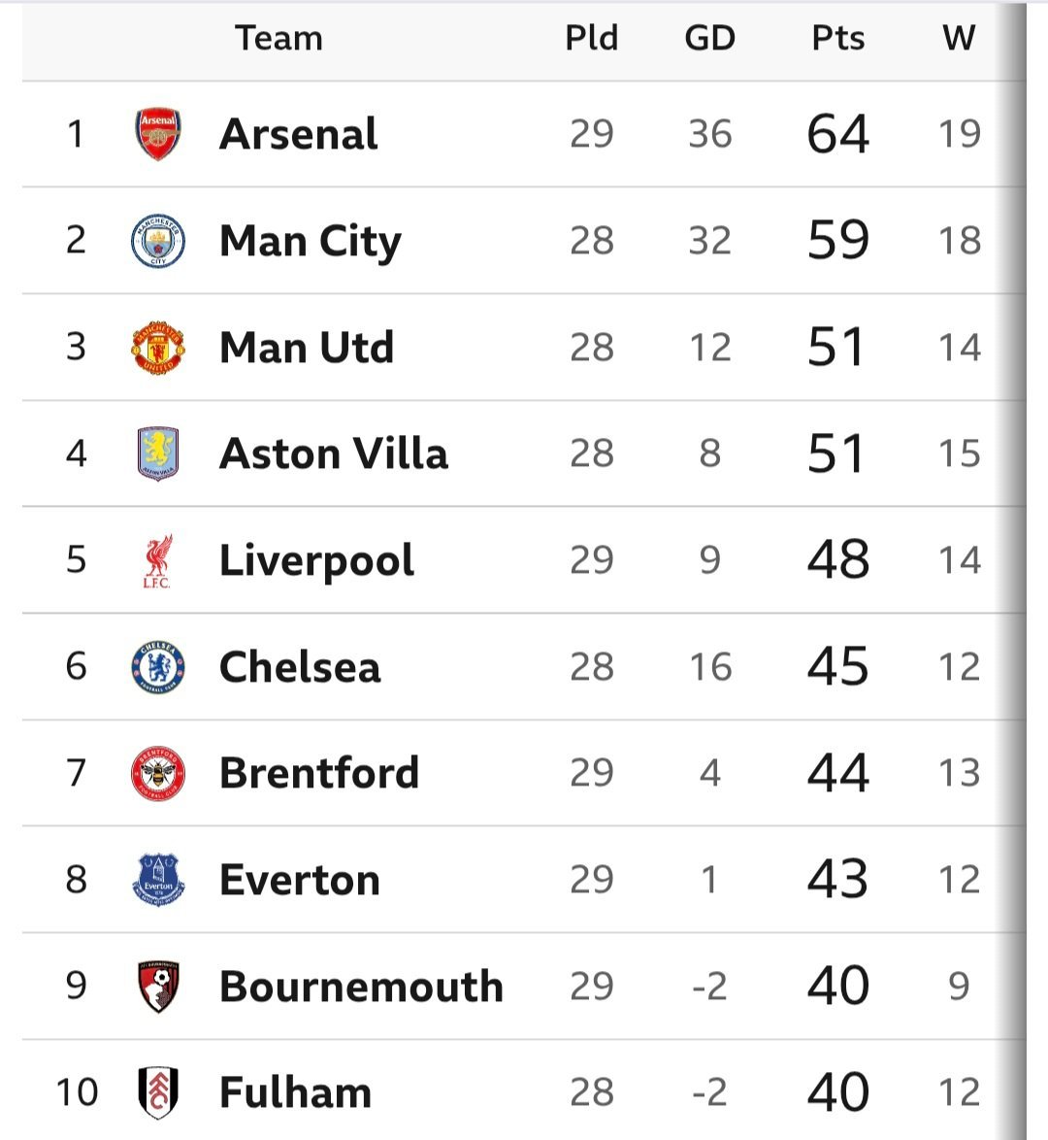Viewport: 1048px width, 1140px height.
Task: Select the Brentford bee crest
Action: (157, 774)
